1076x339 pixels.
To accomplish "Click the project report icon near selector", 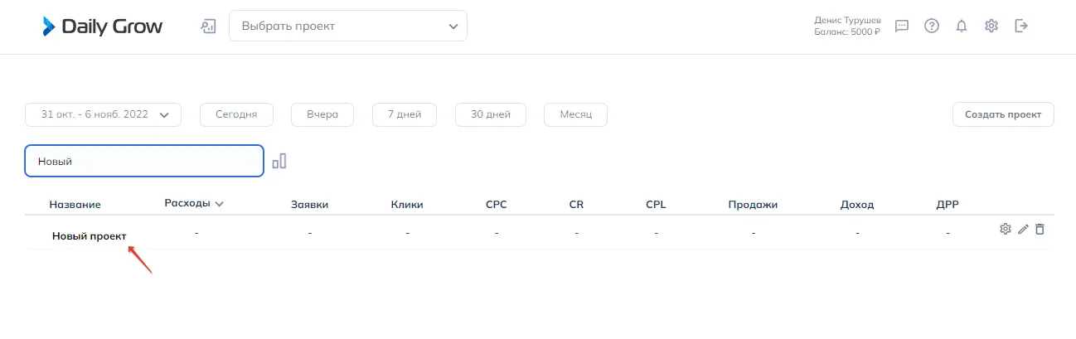I will tap(208, 26).
